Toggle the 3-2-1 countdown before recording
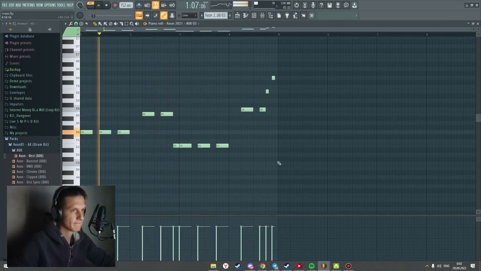This screenshot has width=481, height=271. pyautogui.click(x=155, y=5)
